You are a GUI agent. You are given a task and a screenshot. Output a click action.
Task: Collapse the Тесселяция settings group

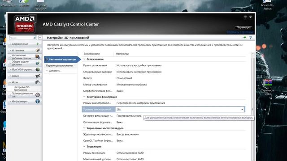84,147
